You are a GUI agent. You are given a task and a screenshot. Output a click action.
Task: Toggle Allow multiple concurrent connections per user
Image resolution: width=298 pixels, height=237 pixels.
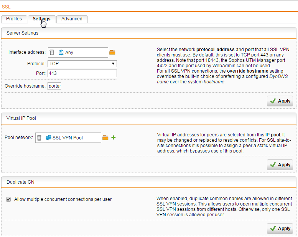click(8, 199)
